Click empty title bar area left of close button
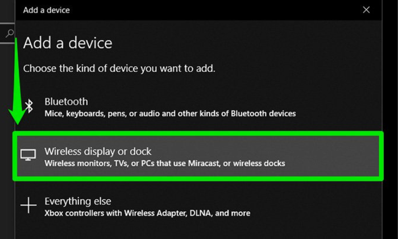Image resolution: width=398 pixels, height=239 pixels. click(227, 10)
